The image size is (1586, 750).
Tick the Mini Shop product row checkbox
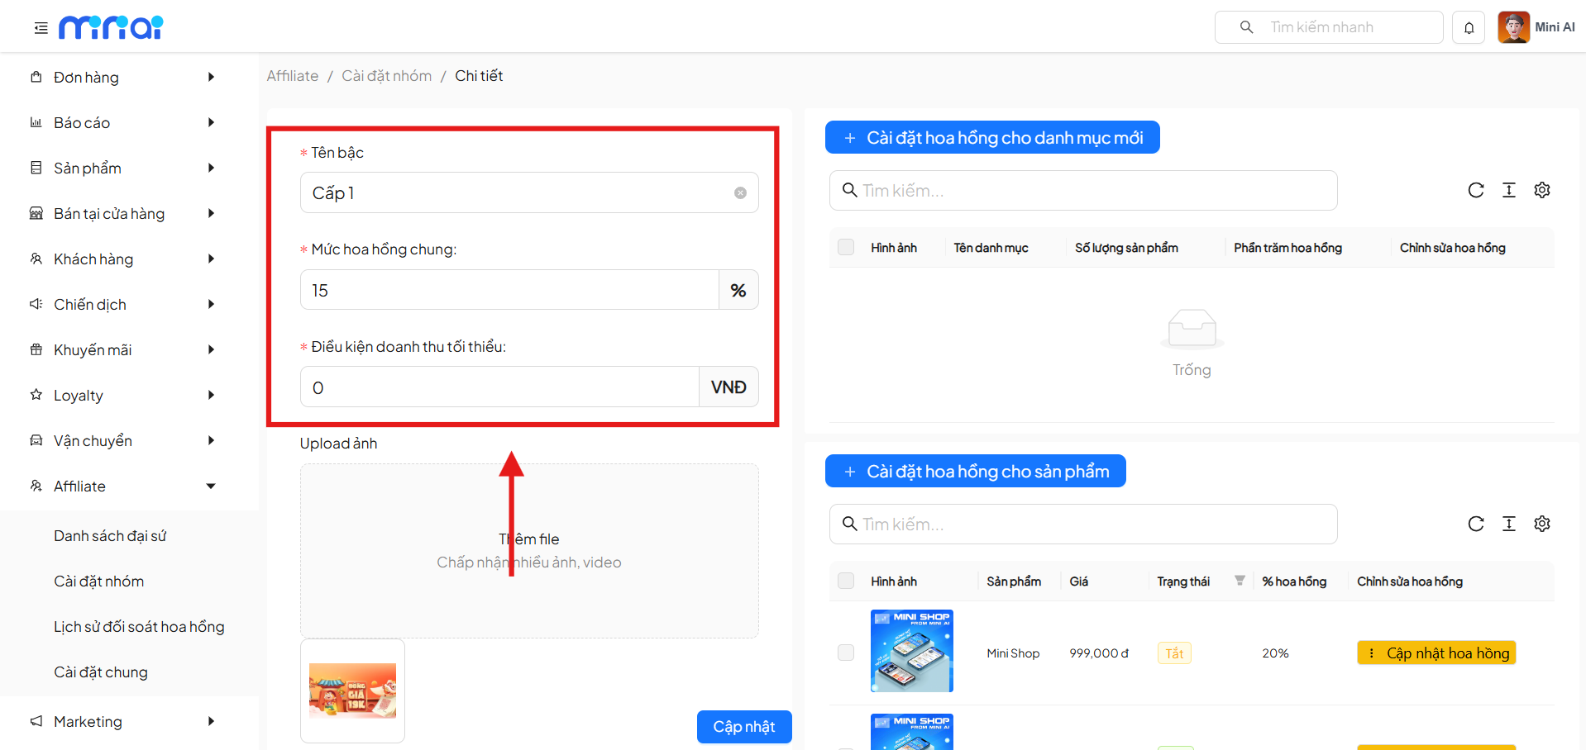[846, 653]
